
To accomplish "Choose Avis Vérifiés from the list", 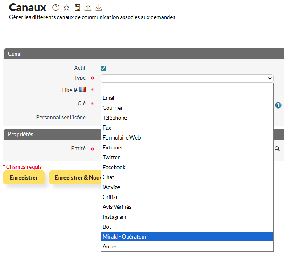I will (x=117, y=207).
